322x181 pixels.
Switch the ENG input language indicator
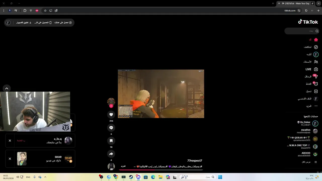coord(28,177)
